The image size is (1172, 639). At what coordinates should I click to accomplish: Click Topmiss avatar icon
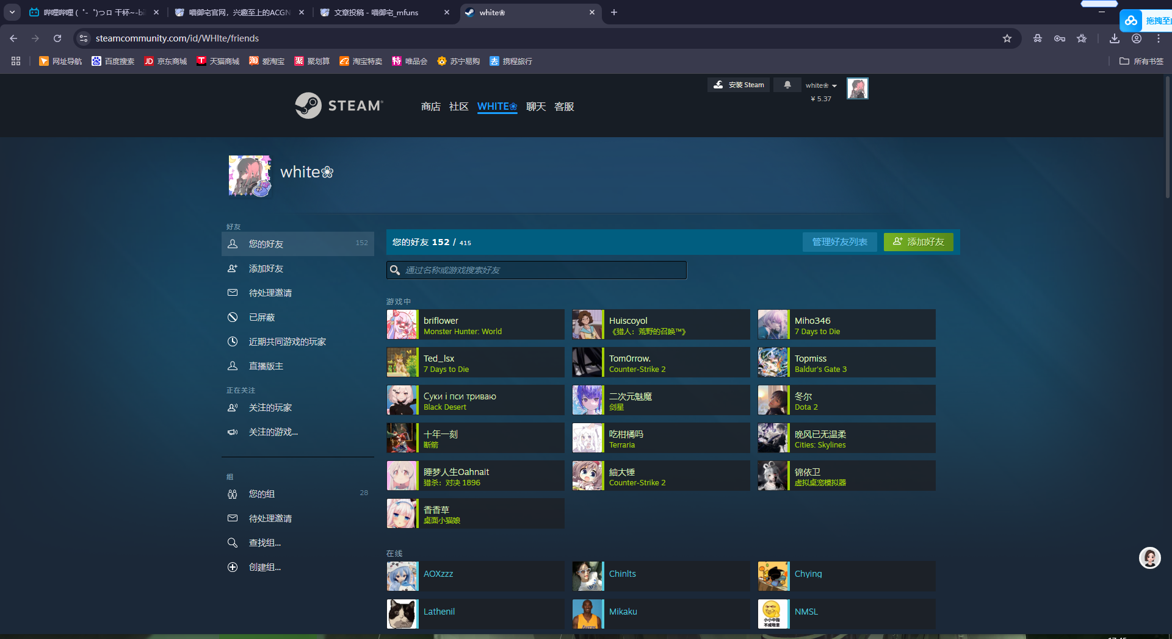773,362
